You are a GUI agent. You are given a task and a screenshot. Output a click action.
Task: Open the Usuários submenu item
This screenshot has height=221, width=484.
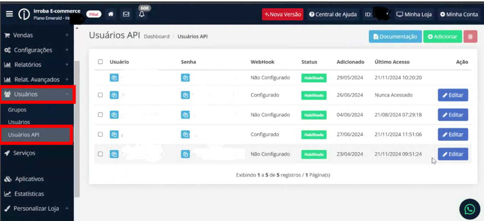pos(19,122)
